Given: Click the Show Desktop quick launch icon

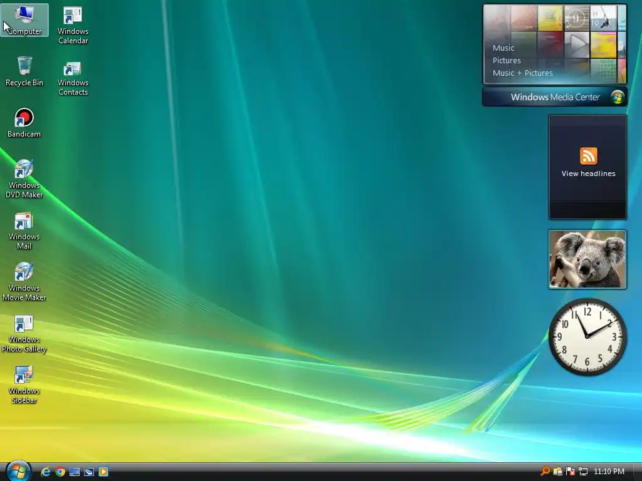Looking at the screenshot, I should (75, 472).
